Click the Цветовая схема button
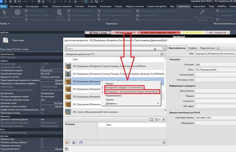This screenshot has height=152, width=236. coord(52,103)
